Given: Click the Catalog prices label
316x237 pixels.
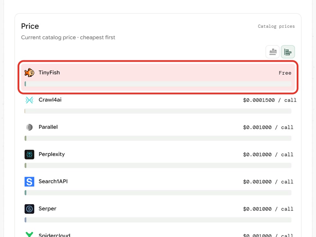Looking at the screenshot, I should (276, 27).
